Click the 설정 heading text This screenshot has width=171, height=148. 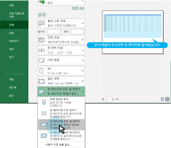42,15
